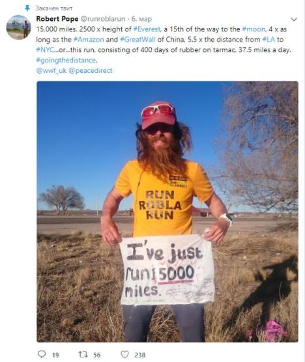Like the tweet with heart icon

click(x=124, y=354)
